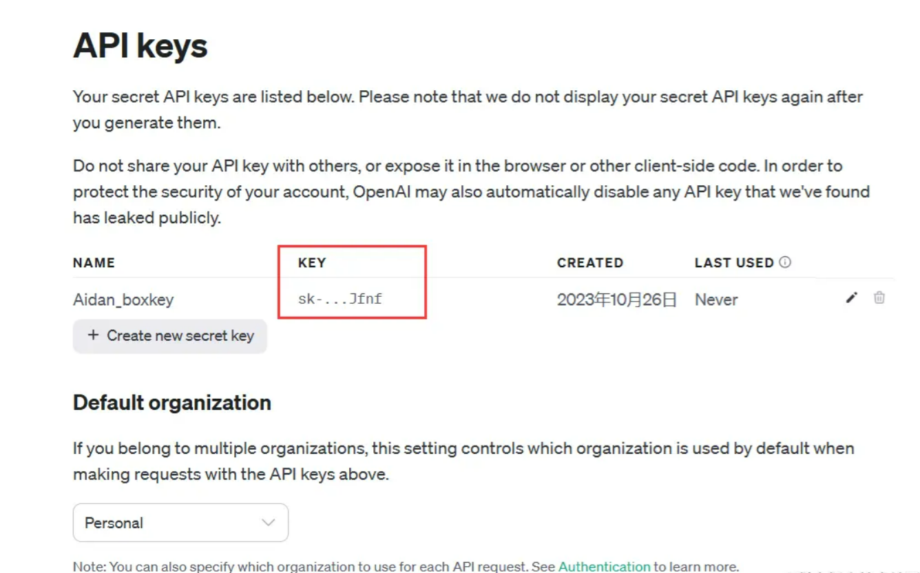Click the plus icon for new secret key
Screen dimensions: 920x573
point(93,335)
